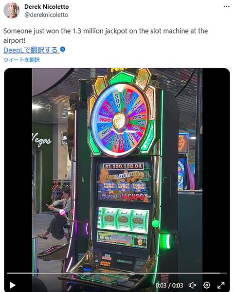Viewport: 236px width, 292px height.
Task: Translate tweet using the DeepL link
Action: (31, 50)
